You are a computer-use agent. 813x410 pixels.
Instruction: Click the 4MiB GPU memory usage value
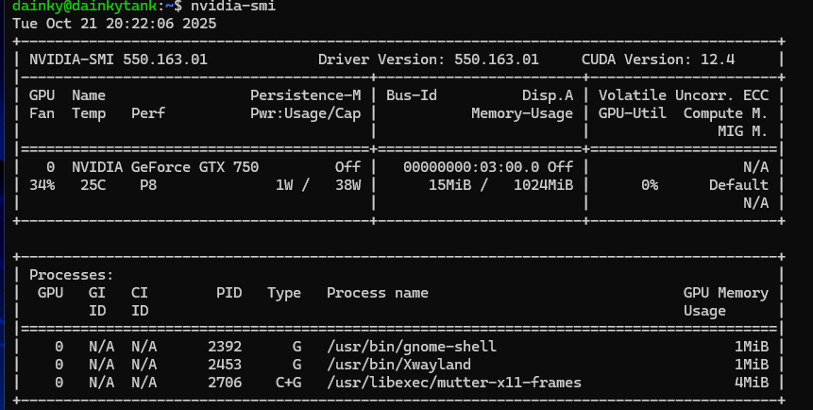point(752,382)
